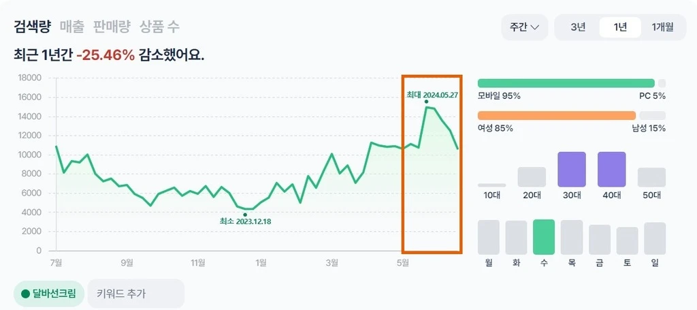The width and height of the screenshot is (697, 310).
Task: Click the 최소 2023.12.18 minimum point
Action: (x=245, y=215)
